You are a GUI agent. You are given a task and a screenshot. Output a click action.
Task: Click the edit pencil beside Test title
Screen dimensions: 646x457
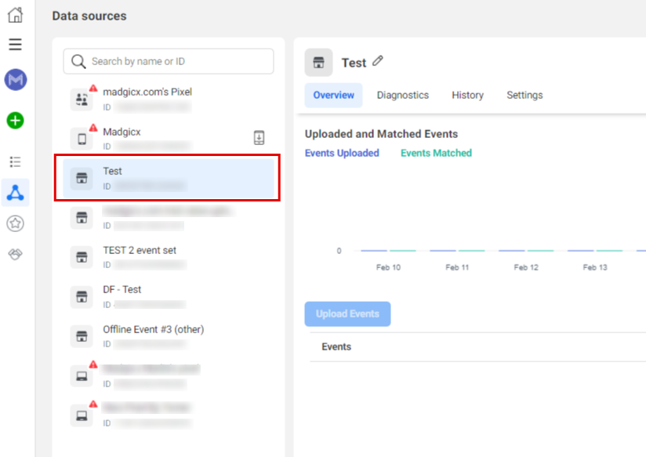[378, 61]
